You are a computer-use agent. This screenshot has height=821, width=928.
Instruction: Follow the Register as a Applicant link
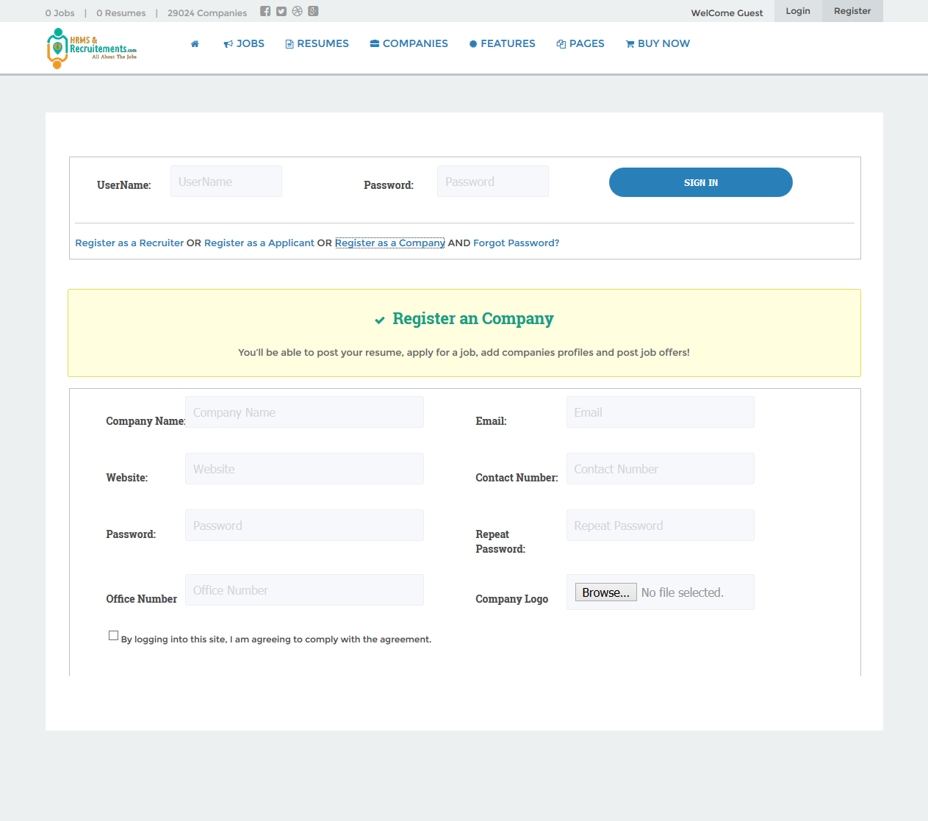click(x=259, y=243)
